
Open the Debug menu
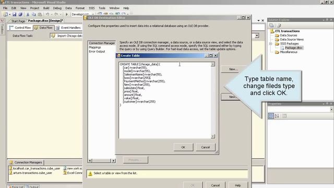click(57, 8)
